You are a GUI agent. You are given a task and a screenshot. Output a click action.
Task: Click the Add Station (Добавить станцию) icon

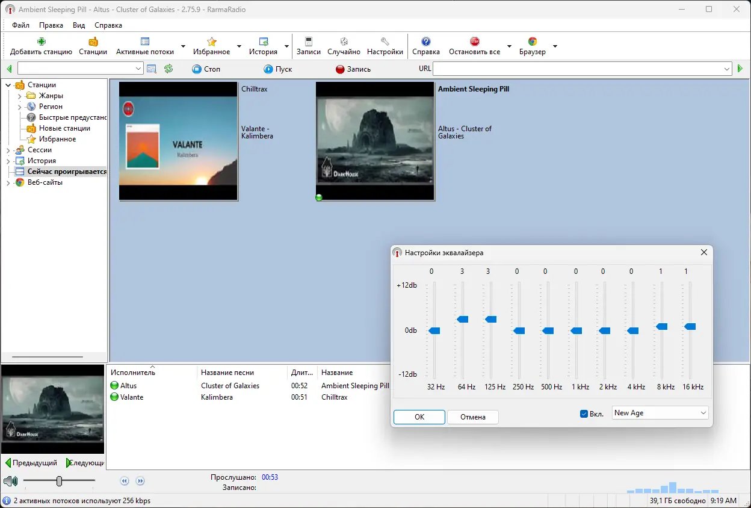coord(41,42)
